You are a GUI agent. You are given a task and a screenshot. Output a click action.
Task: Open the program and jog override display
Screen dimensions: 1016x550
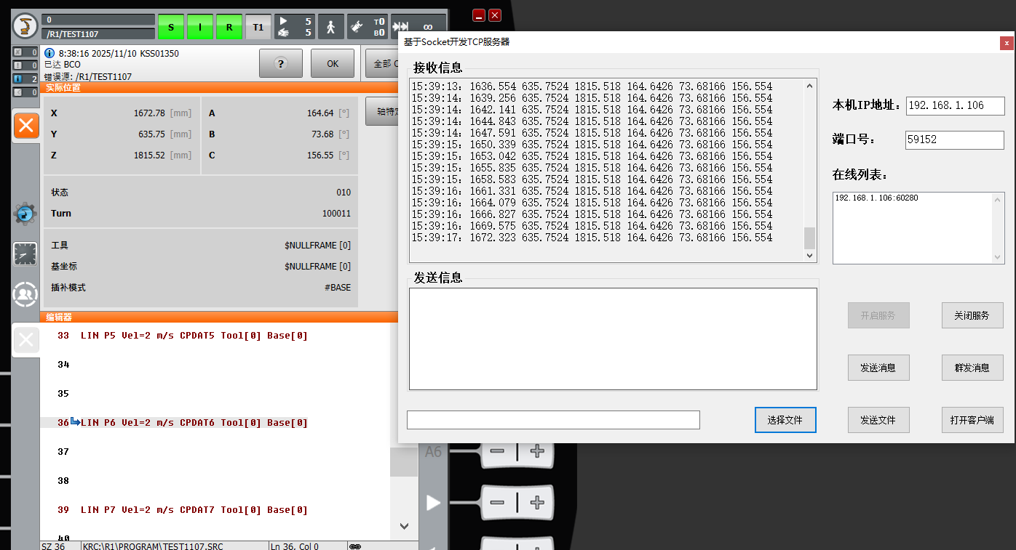pyautogui.click(x=295, y=28)
